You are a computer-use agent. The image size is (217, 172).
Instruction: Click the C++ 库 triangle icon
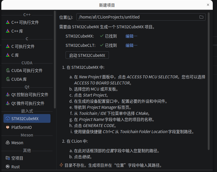(8, 31)
